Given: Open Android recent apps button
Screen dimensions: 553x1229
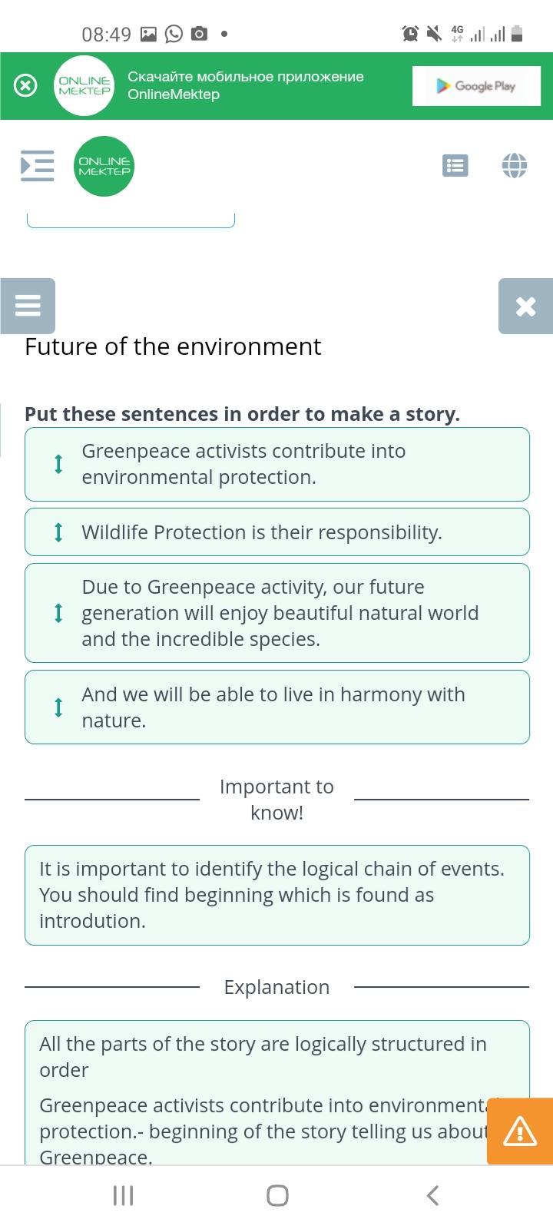Looking at the screenshot, I should pos(123,1195).
